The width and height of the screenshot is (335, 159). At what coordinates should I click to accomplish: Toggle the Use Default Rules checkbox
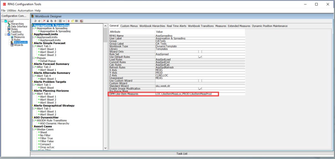point(200,57)
